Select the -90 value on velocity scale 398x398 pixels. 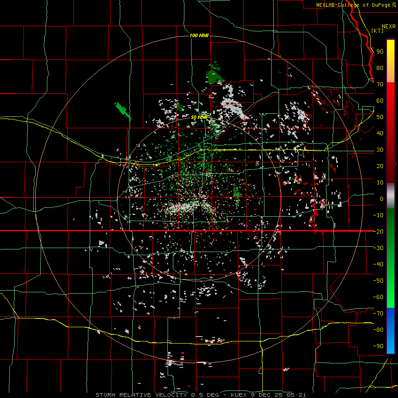[378, 346]
